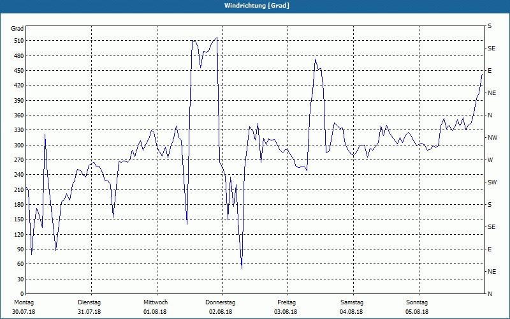This screenshot has height=319, width=510.
Task: Click the 420 degree axis label
Action: tap(19, 85)
